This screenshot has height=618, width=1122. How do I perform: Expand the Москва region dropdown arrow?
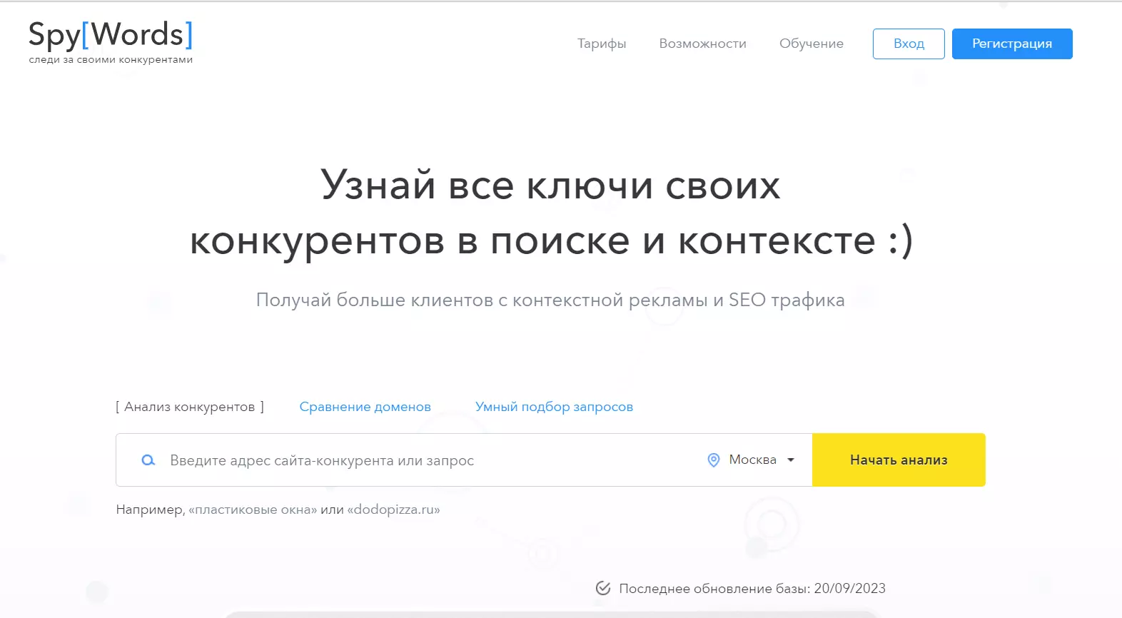pos(791,460)
